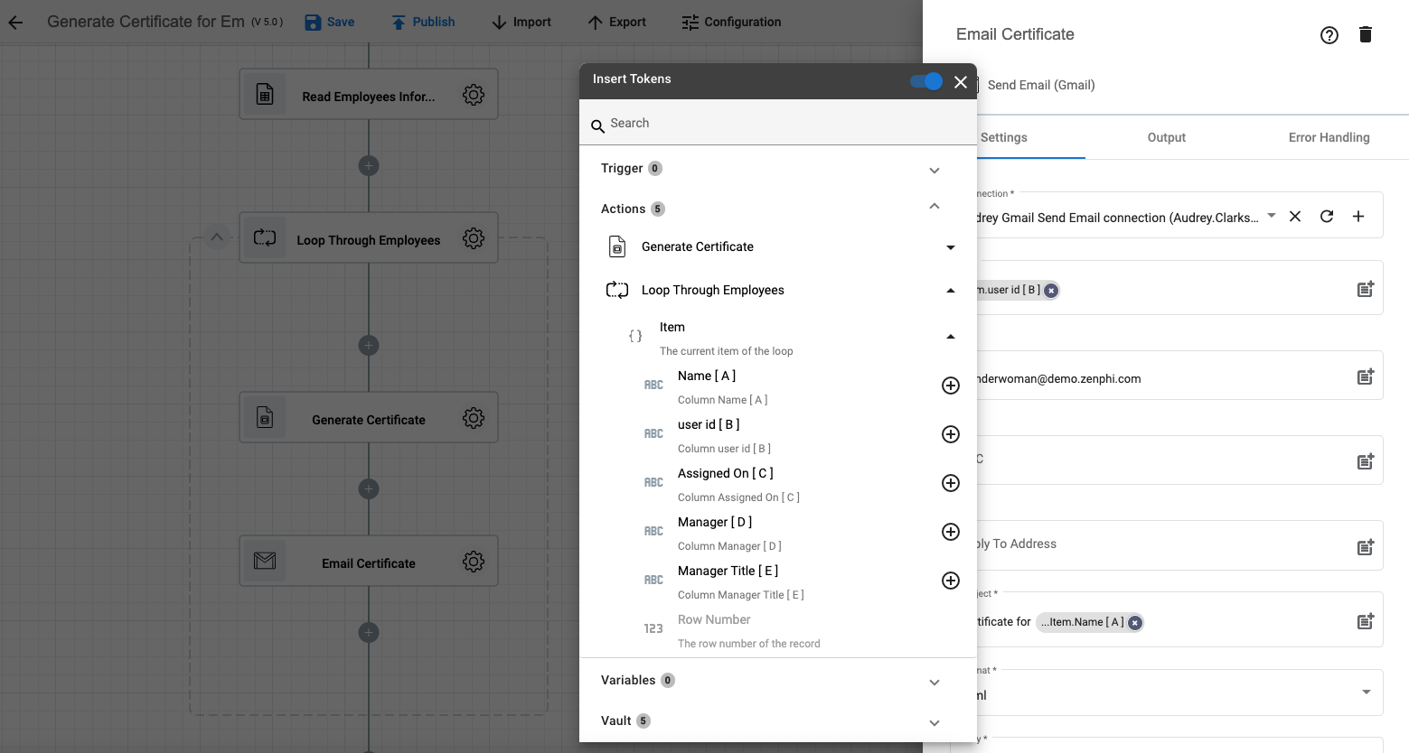
Task: Switch to the Error Handling tab
Action: (x=1329, y=137)
